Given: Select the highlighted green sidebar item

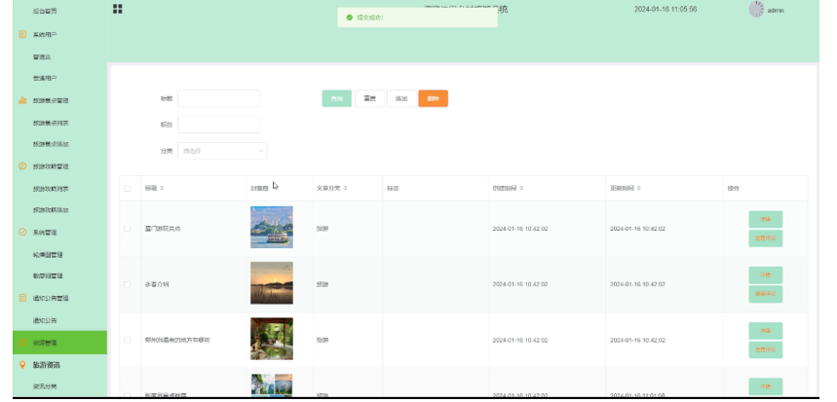Looking at the screenshot, I should [x=59, y=343].
